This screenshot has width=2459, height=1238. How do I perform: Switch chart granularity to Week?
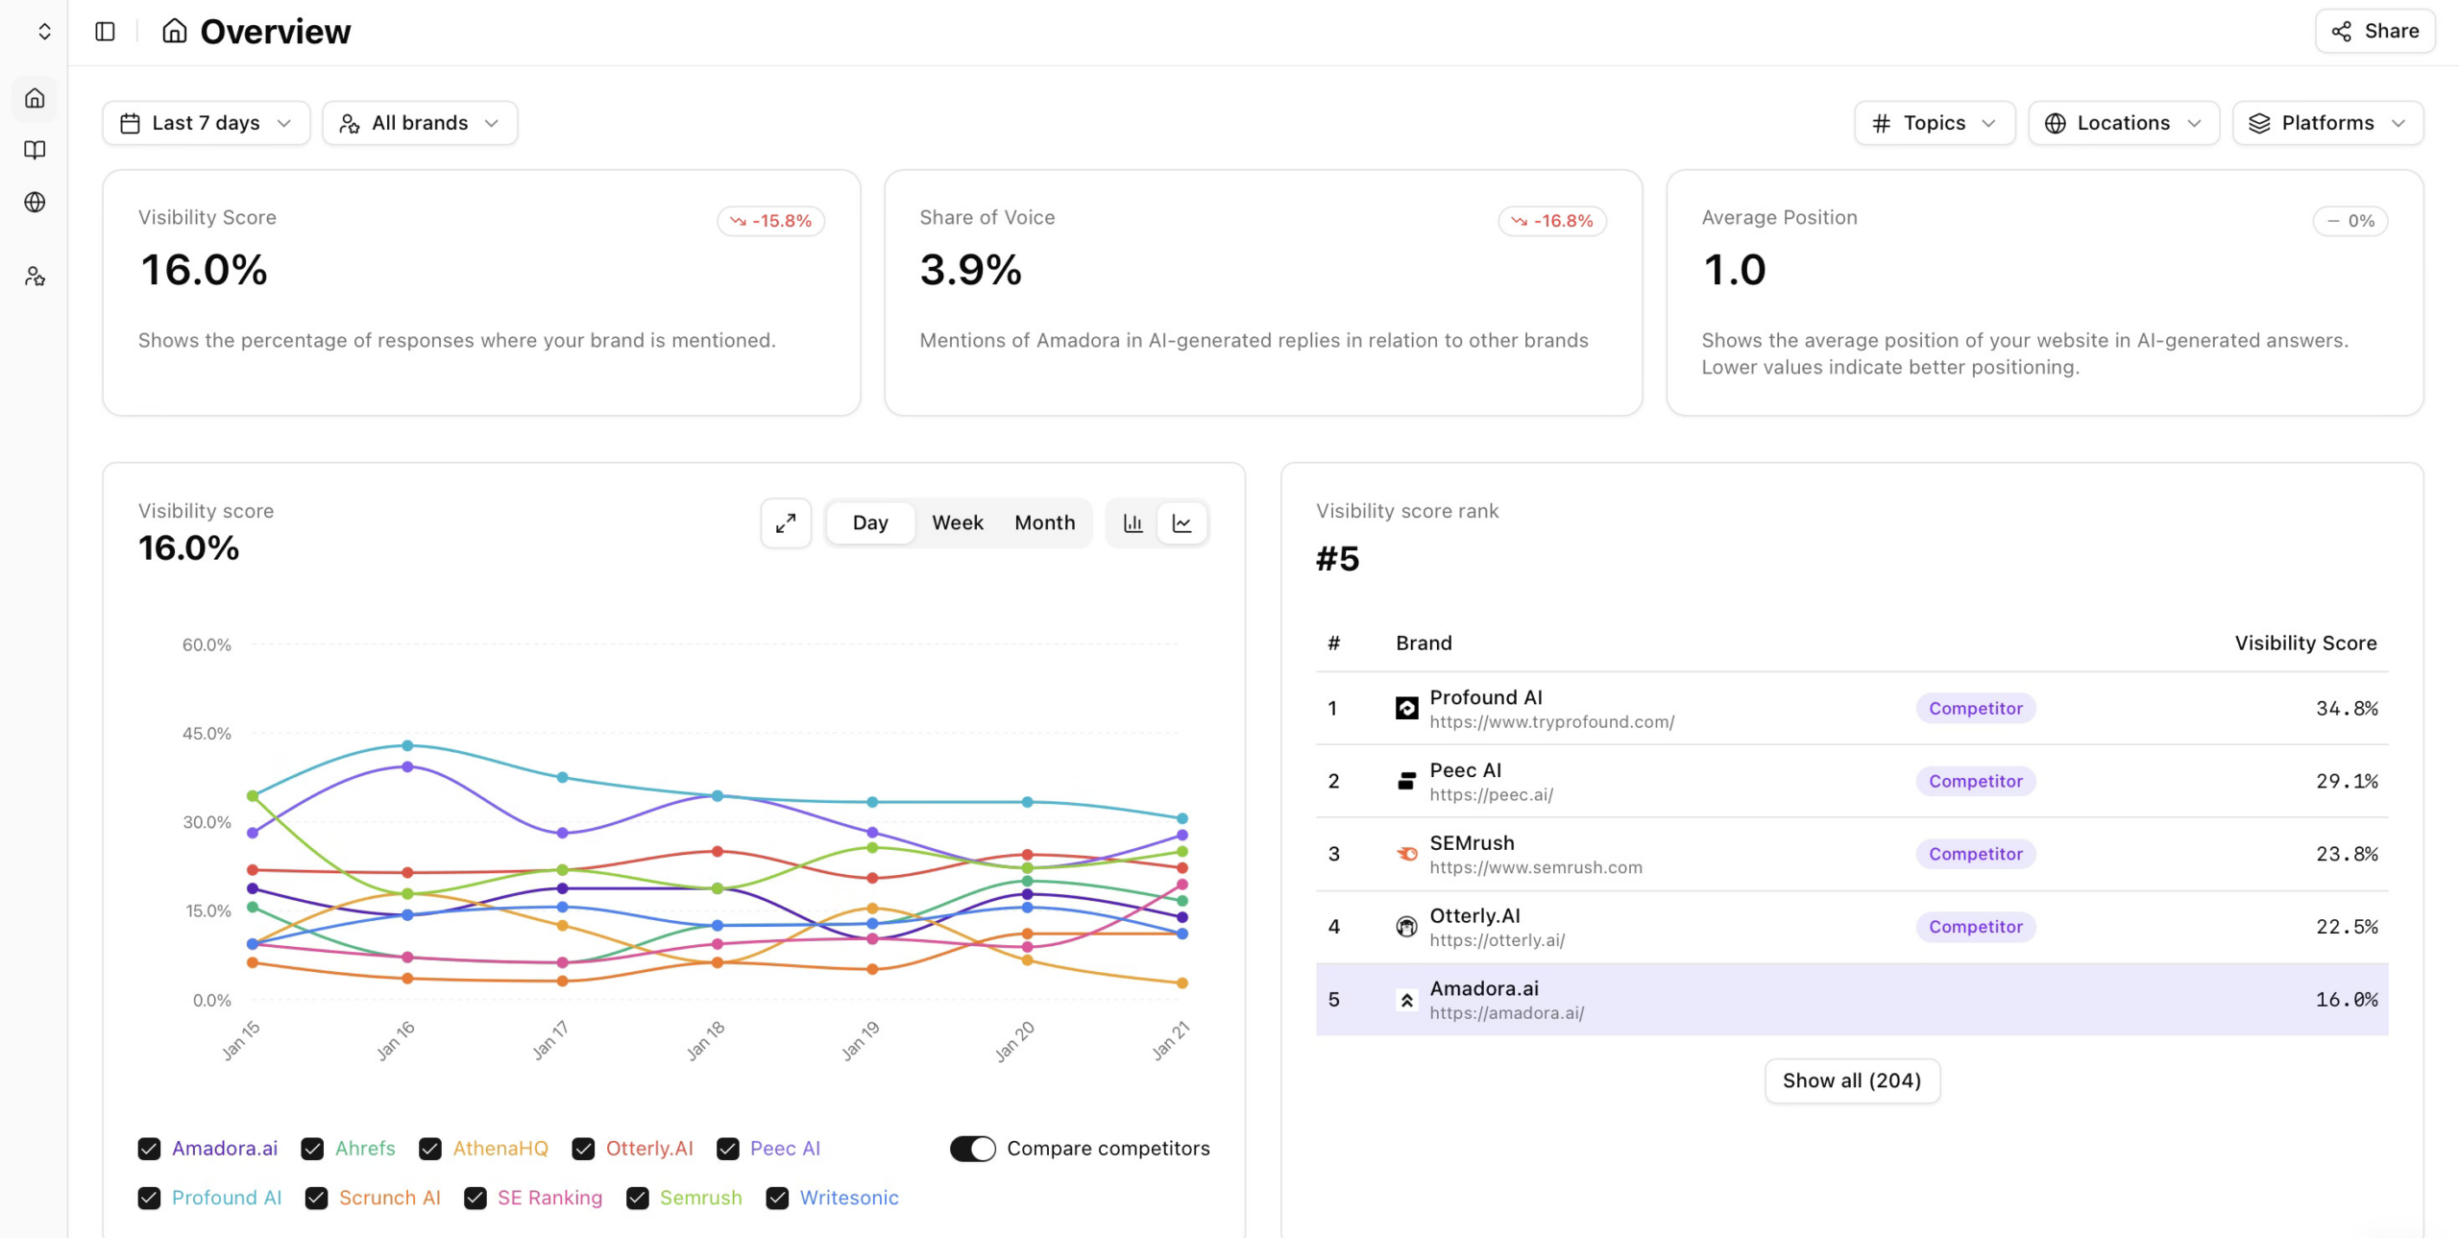click(957, 522)
